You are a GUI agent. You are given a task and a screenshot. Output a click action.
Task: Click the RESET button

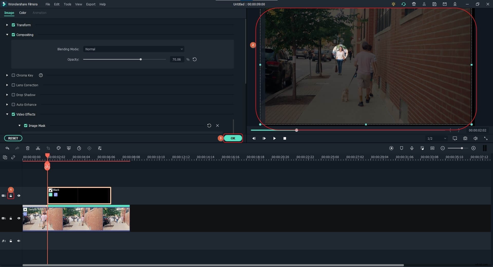coord(13,138)
